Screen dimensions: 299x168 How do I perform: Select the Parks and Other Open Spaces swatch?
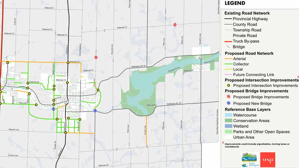[x=229, y=131]
